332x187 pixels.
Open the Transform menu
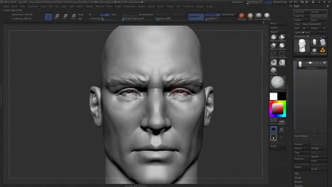point(188,6)
